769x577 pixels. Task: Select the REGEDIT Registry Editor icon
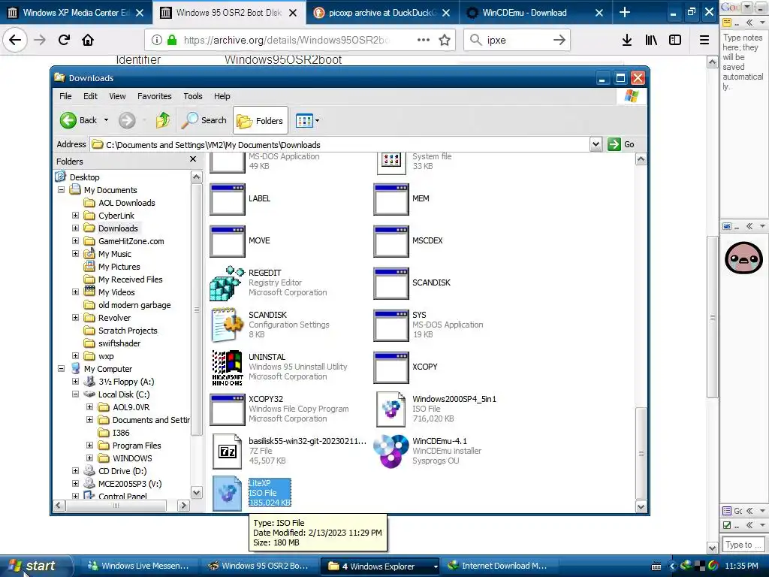click(x=228, y=283)
